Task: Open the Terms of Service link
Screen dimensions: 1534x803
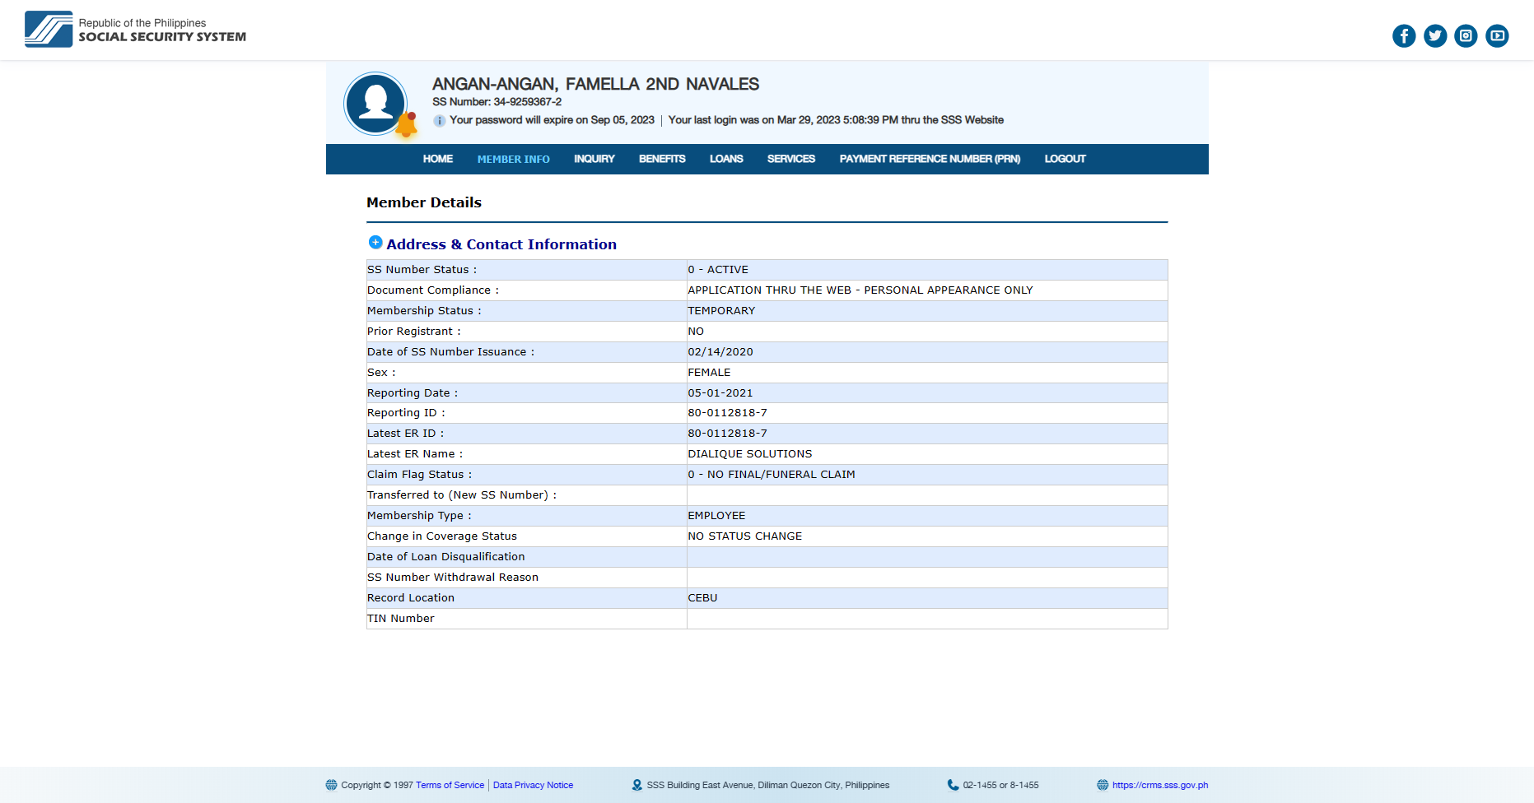Action: tap(450, 786)
